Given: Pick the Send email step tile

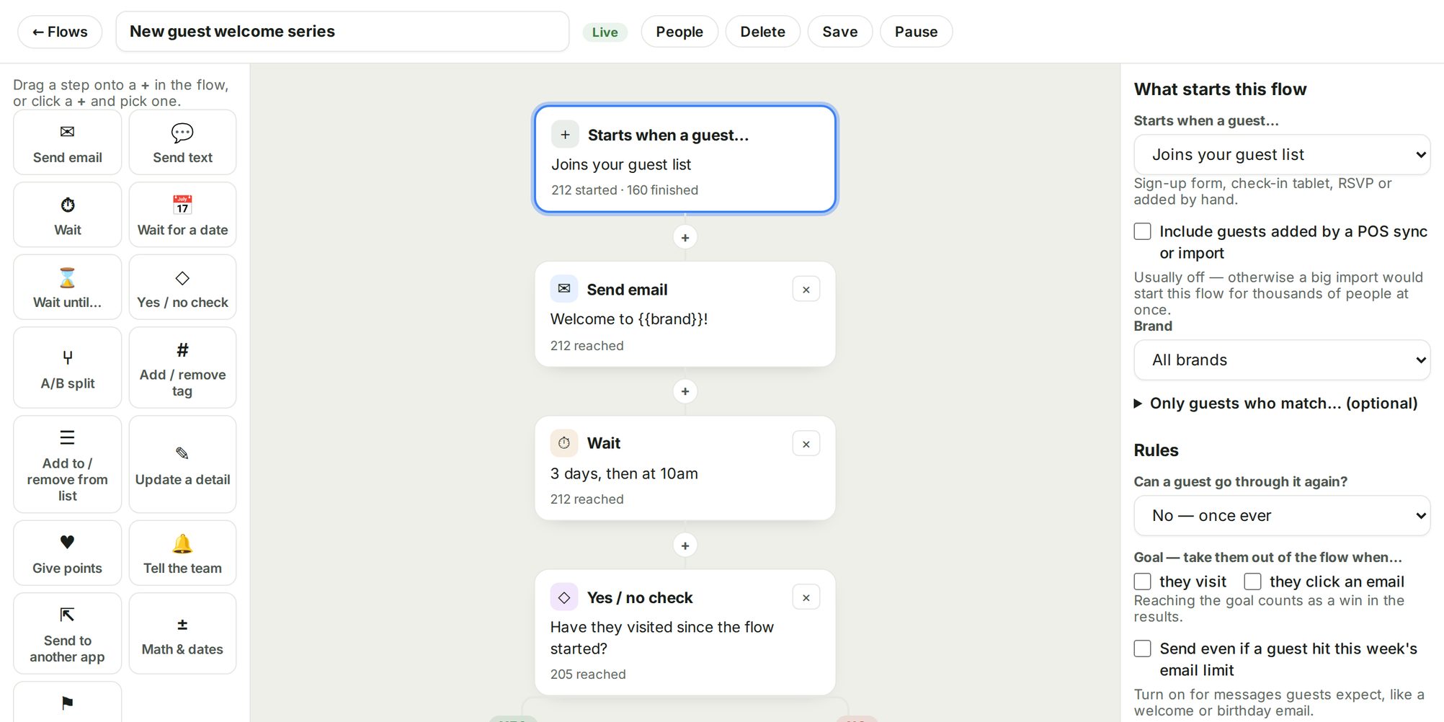Looking at the screenshot, I should point(67,143).
